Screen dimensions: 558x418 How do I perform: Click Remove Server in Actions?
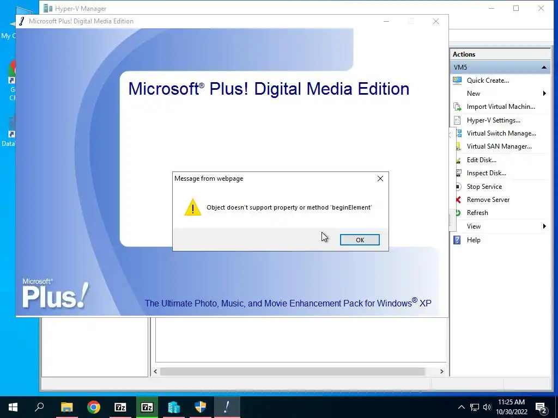coord(488,200)
